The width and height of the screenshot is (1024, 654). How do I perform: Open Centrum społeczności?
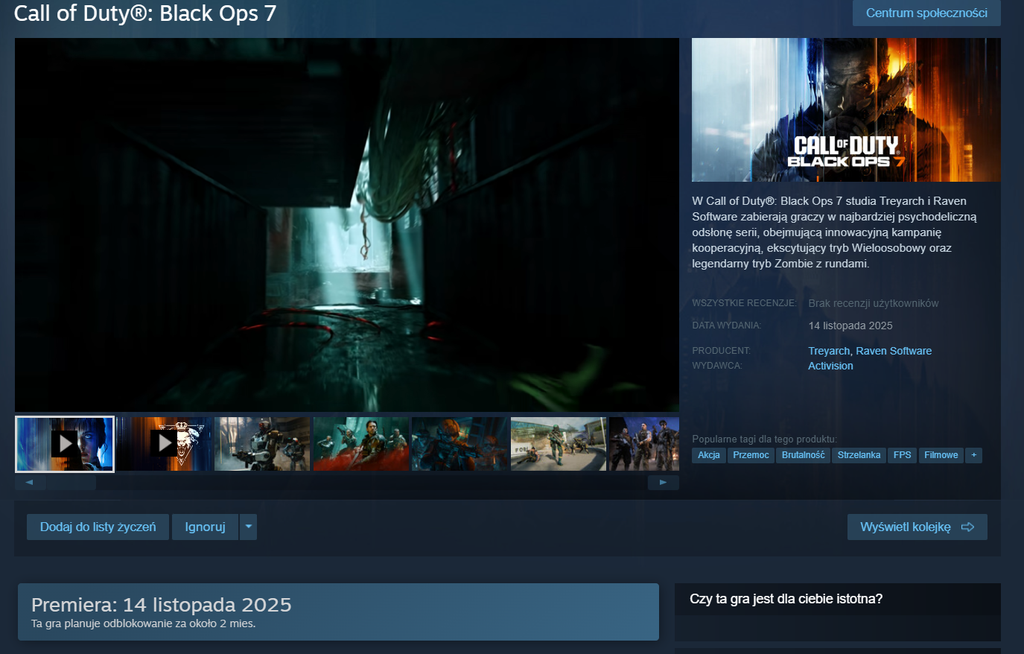(x=926, y=13)
